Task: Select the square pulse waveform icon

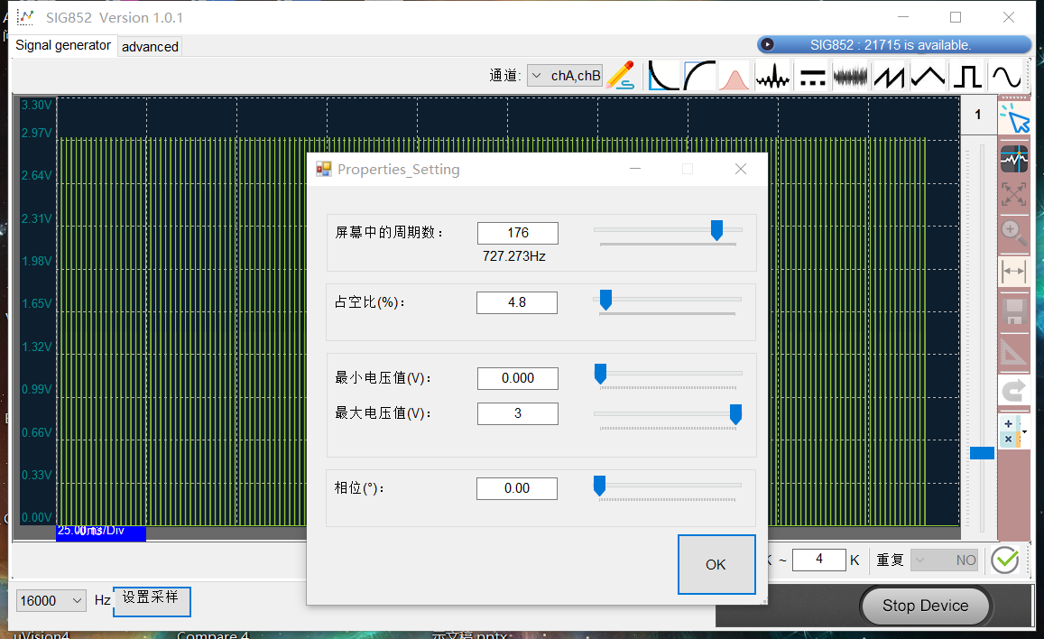Action: click(967, 76)
